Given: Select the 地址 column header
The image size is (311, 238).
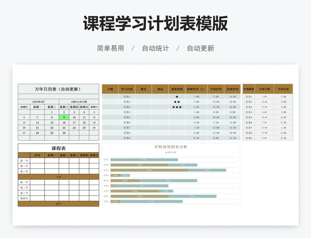Looking at the screenshot, I should tap(160, 89).
